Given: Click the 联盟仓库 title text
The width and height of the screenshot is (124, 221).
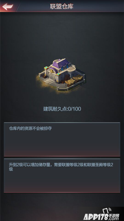Looking at the screenshot, I should [62, 6].
